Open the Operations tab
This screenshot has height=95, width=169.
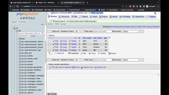coord(138,17)
